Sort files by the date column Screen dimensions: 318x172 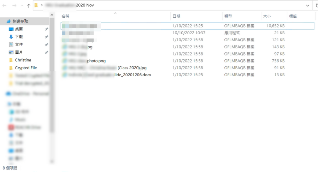tap(176, 16)
